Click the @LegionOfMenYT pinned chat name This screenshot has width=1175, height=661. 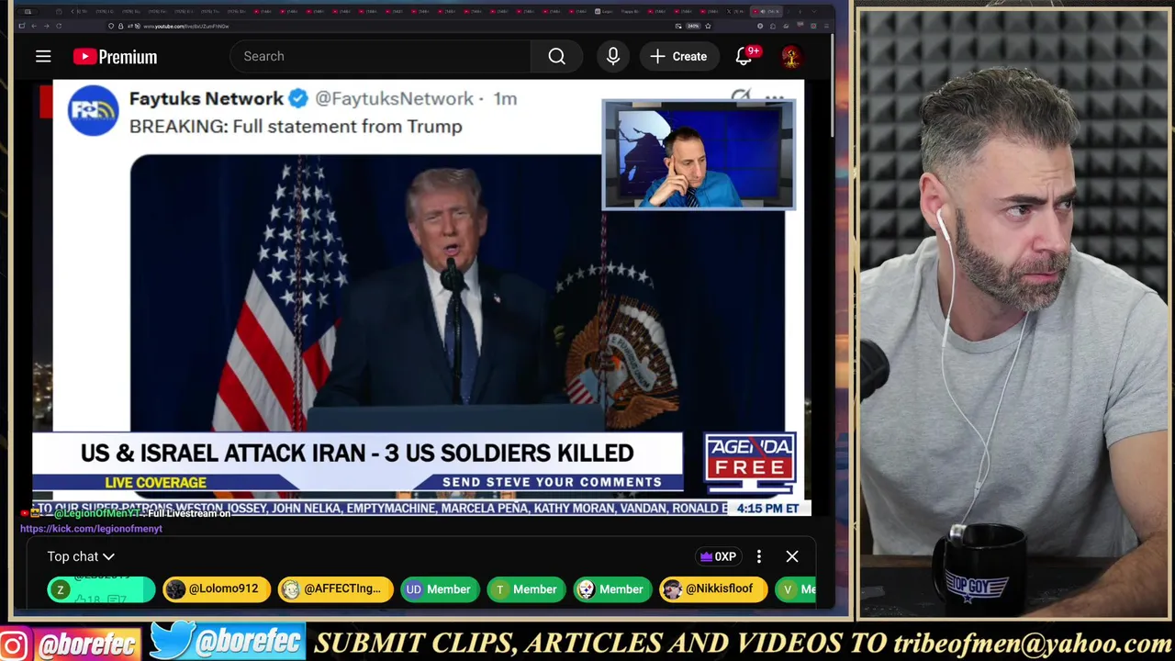coord(96,513)
